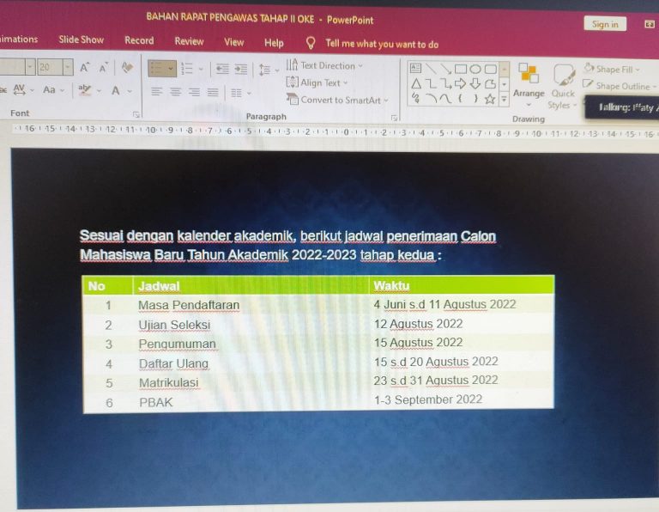The height and width of the screenshot is (512, 659).
Task: Select the Scribble shape
Action: (x=415, y=99)
